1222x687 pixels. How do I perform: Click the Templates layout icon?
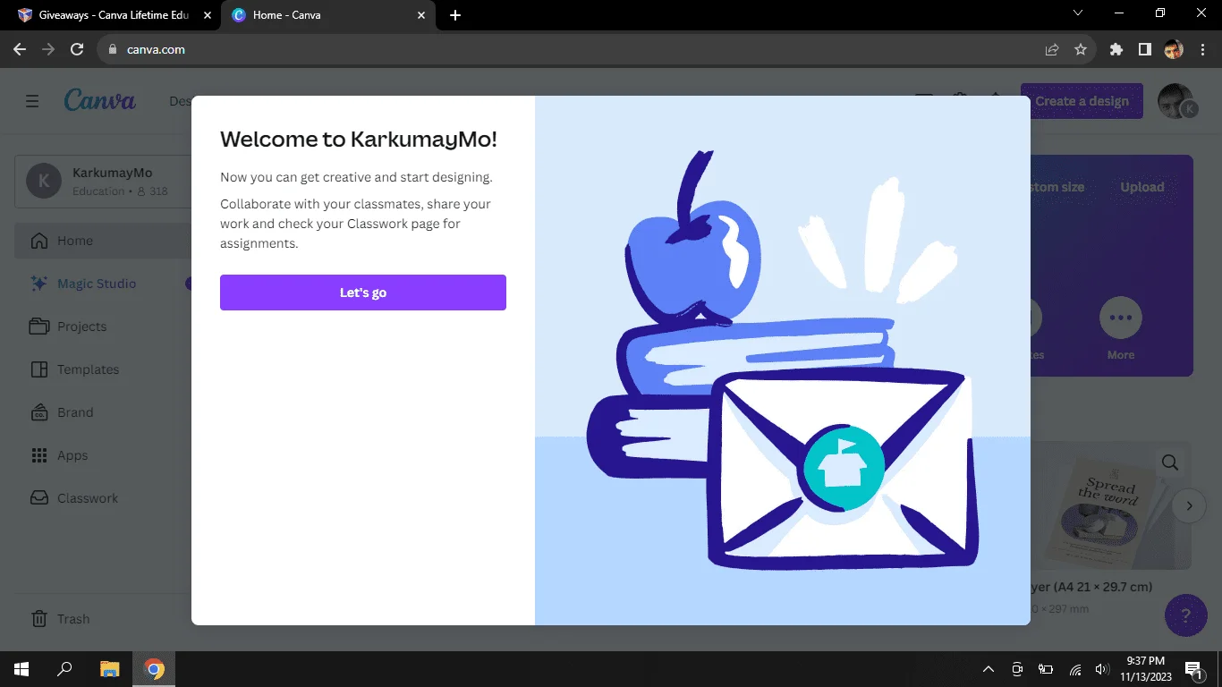[38, 369]
